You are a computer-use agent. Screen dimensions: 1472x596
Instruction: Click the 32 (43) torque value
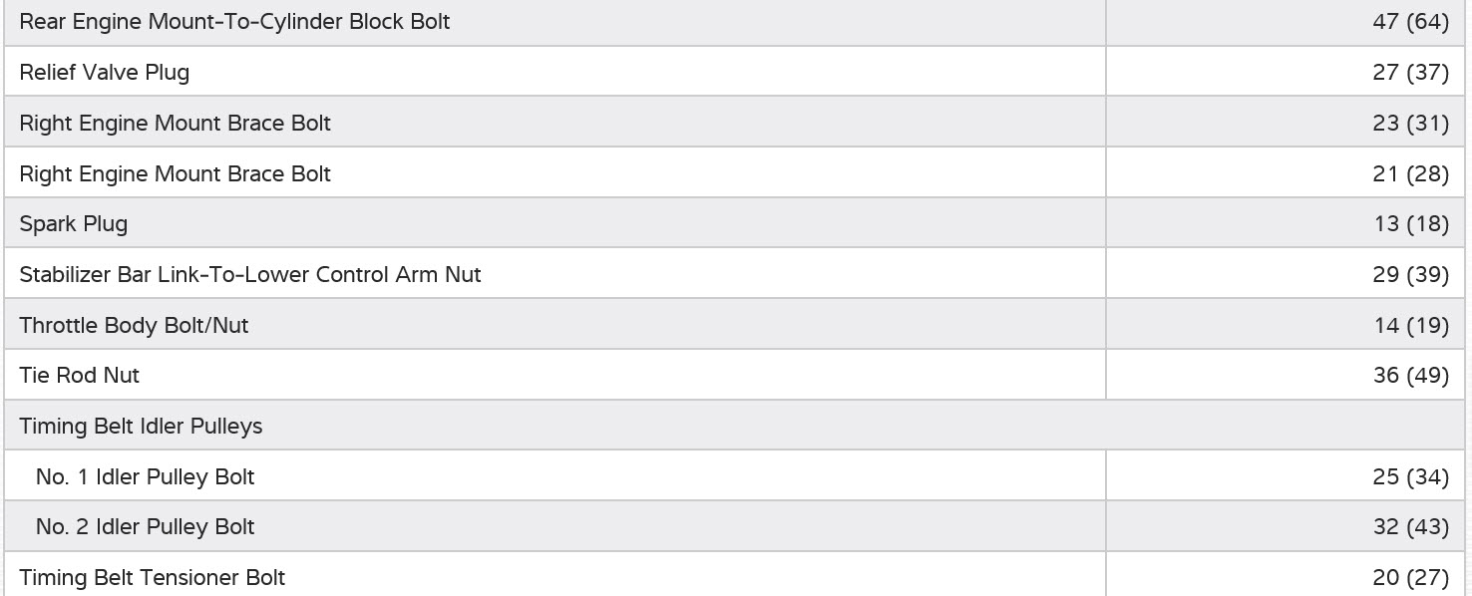(x=1410, y=526)
